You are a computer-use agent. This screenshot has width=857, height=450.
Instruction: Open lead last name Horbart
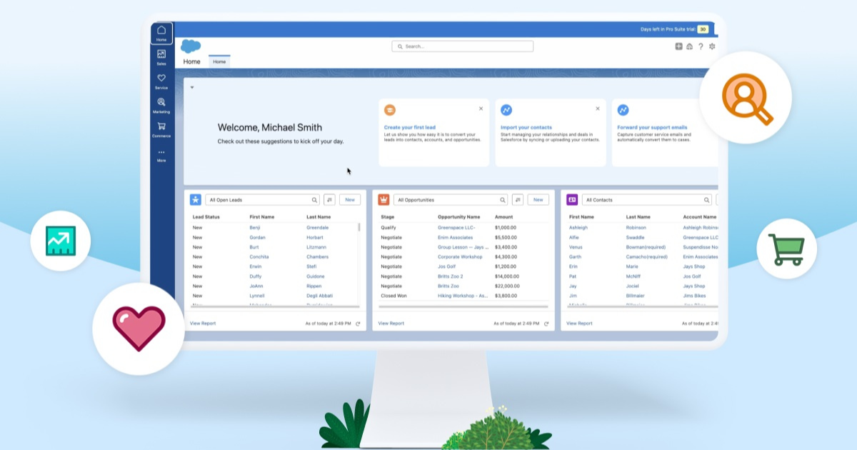point(315,237)
